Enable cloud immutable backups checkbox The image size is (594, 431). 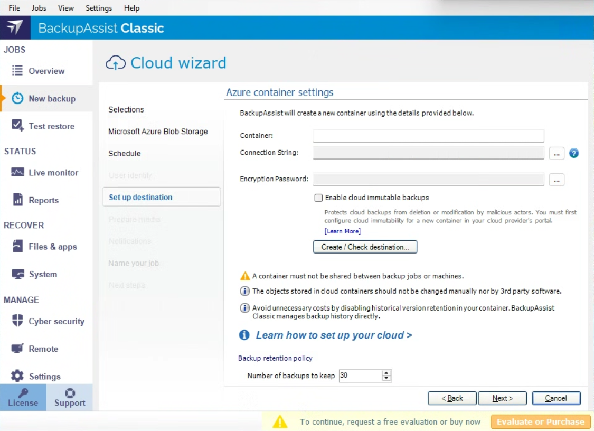[318, 198]
